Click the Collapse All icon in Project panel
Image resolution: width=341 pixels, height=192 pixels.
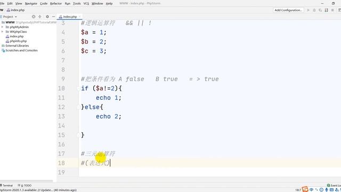click(x=40, y=17)
